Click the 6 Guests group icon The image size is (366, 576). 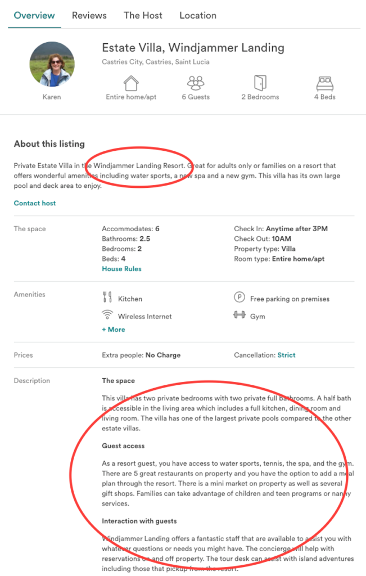(x=195, y=83)
